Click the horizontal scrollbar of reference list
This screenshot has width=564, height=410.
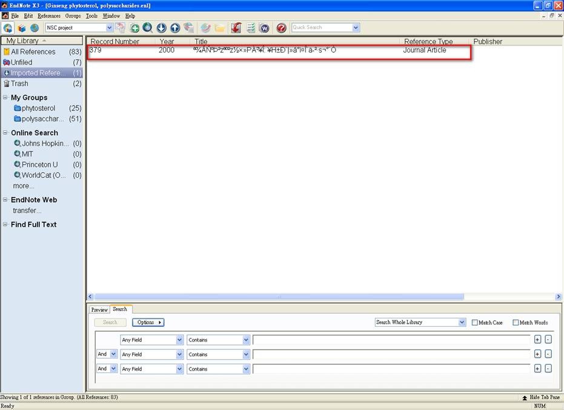pos(279,297)
